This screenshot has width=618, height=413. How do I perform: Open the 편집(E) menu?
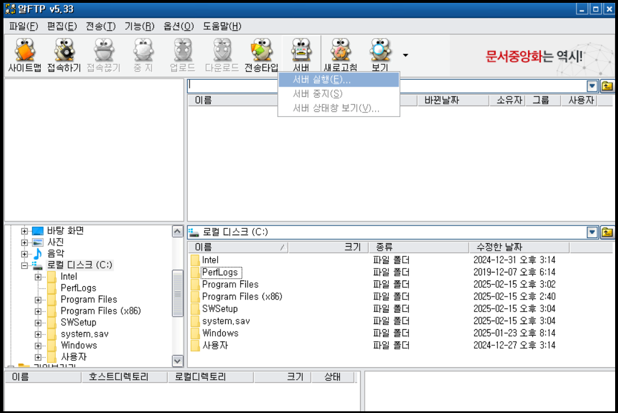click(x=62, y=26)
